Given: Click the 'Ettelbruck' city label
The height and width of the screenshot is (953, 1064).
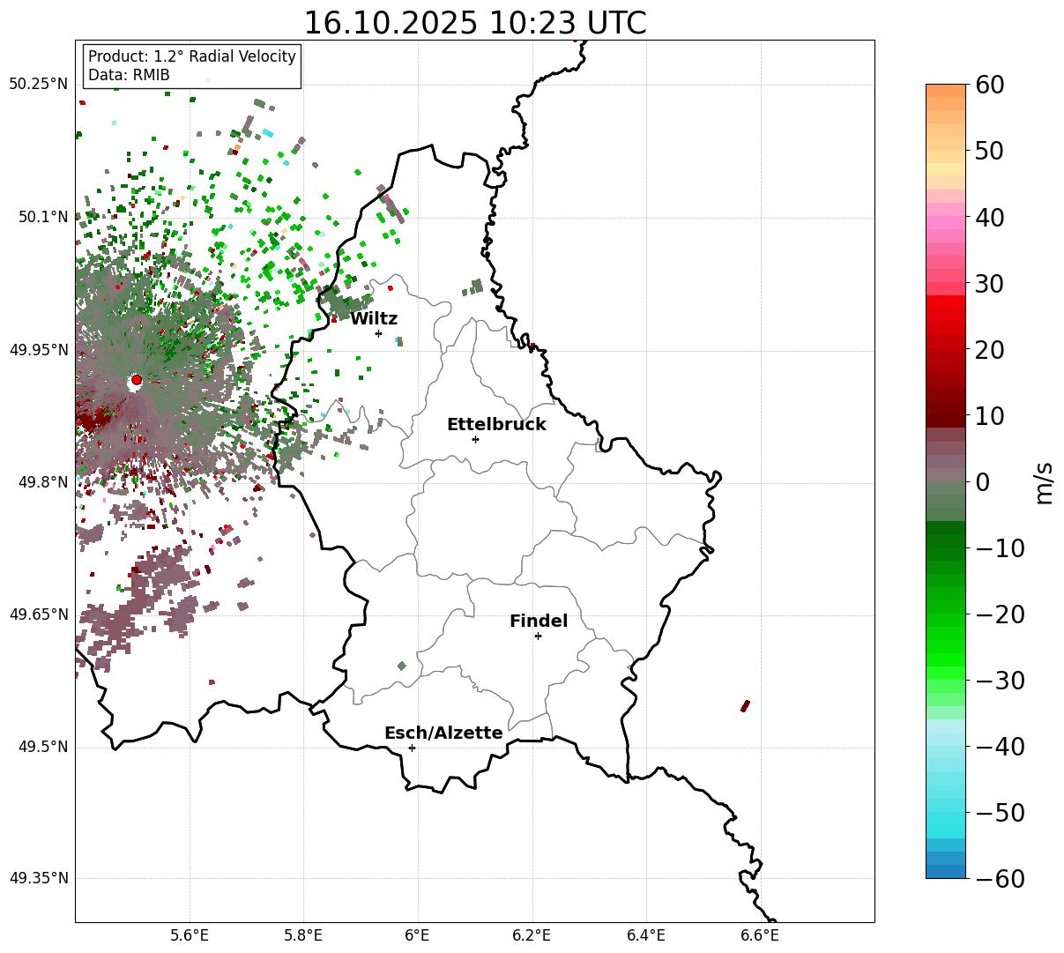Looking at the screenshot, I should tap(496, 425).
